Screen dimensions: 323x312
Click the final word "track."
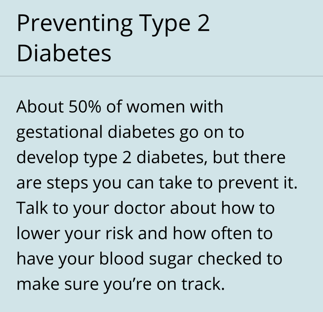click(203, 284)
